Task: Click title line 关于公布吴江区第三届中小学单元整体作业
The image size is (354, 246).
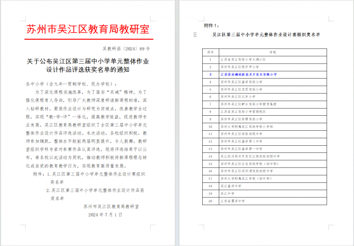Action: [x=88, y=61]
